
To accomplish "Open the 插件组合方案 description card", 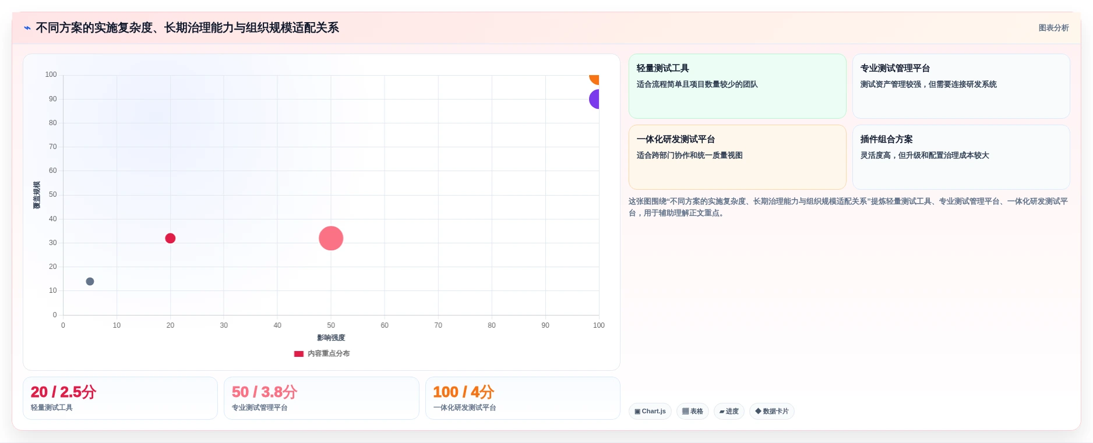I will [961, 157].
